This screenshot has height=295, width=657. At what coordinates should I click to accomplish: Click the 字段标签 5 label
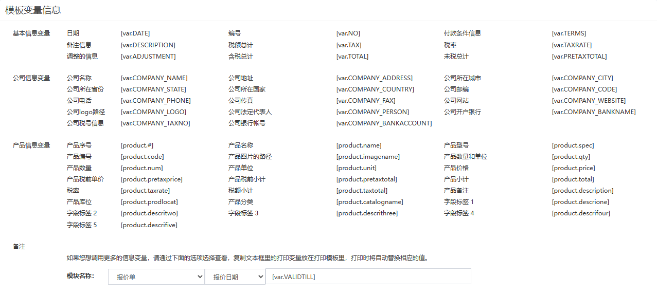pos(82,225)
